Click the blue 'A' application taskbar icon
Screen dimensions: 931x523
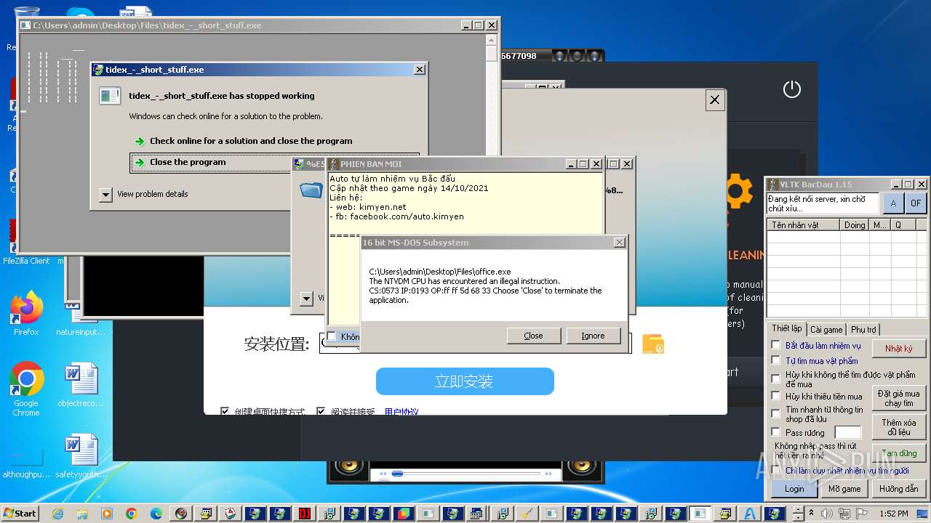pyautogui.click(x=750, y=514)
